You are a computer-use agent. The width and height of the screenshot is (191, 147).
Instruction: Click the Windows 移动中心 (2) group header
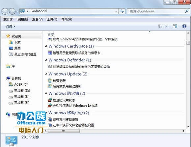pyautogui.click(x=68, y=113)
